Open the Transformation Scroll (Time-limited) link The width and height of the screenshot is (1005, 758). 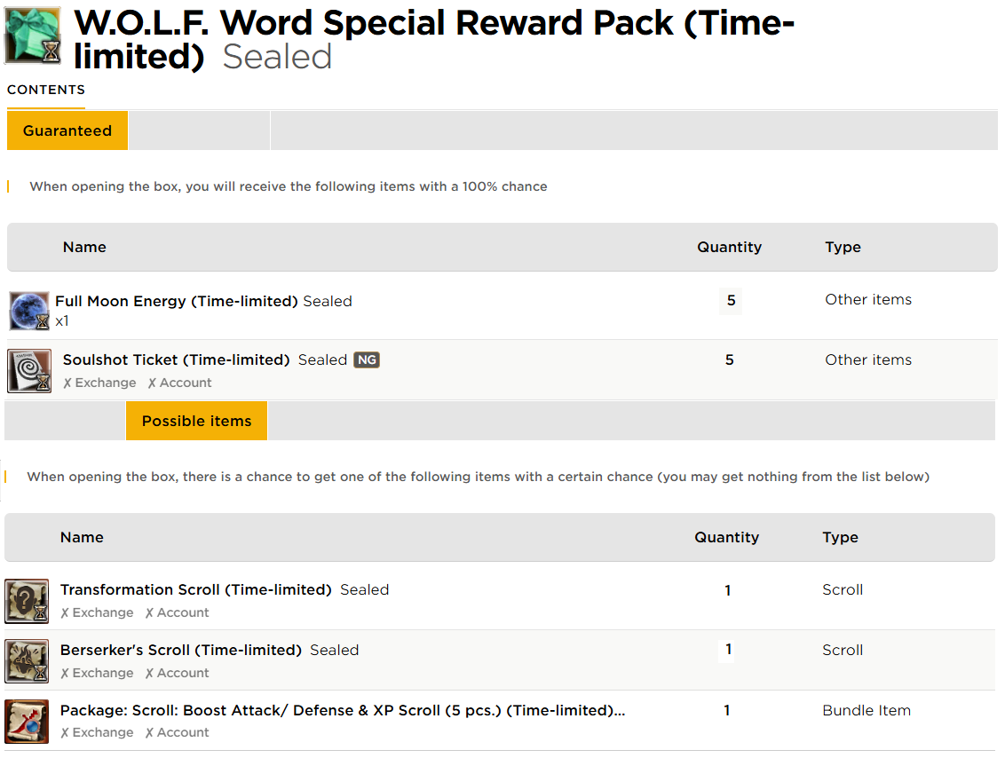[x=195, y=589]
